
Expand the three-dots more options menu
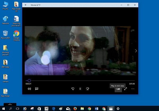(x=133, y=89)
